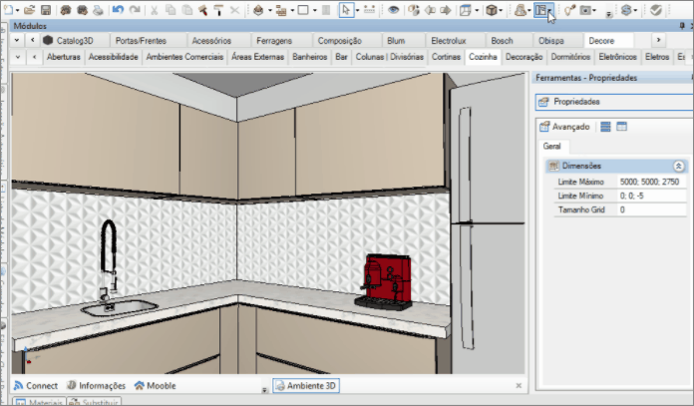This screenshot has width=694, height=406.
Task: Open the wireframe cube view dropdown arrow
Action: [477, 10]
